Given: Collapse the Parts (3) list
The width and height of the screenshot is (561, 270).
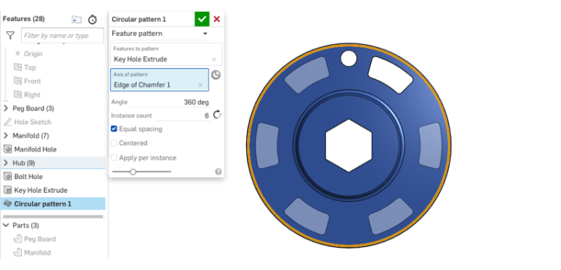Looking at the screenshot, I should click(x=6, y=225).
